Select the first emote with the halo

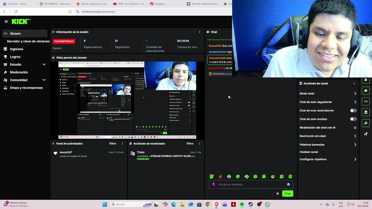click(212, 176)
